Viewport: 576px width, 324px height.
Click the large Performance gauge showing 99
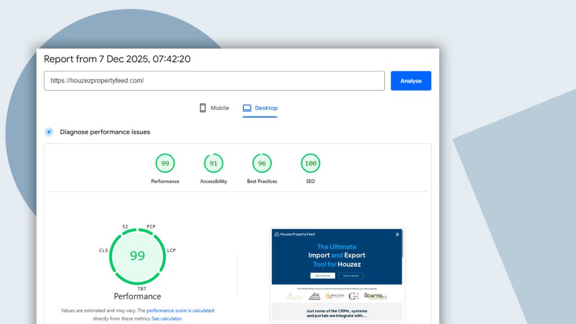tap(137, 255)
